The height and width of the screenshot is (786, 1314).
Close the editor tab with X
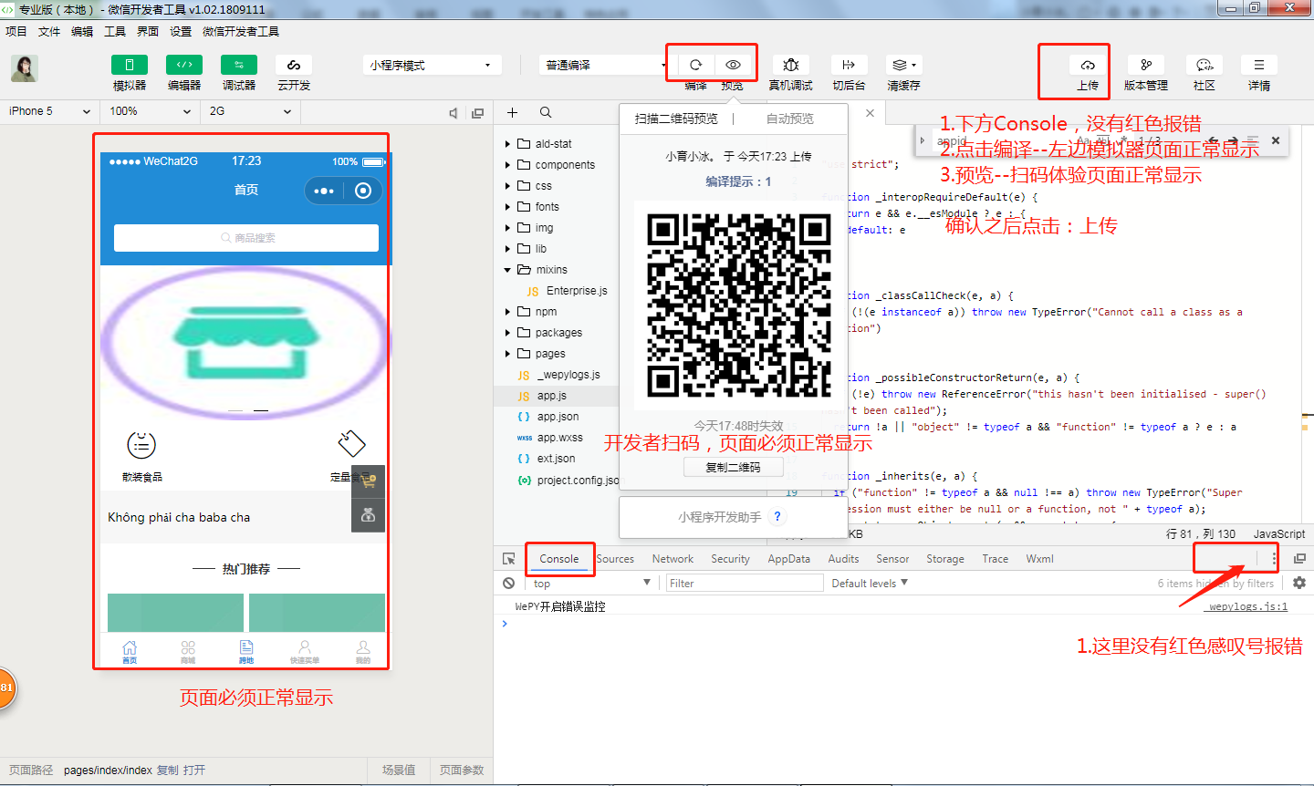click(870, 113)
